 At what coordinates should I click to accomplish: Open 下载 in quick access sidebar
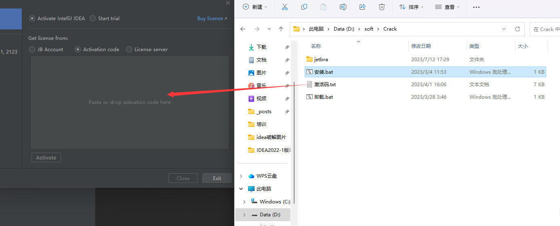261,47
